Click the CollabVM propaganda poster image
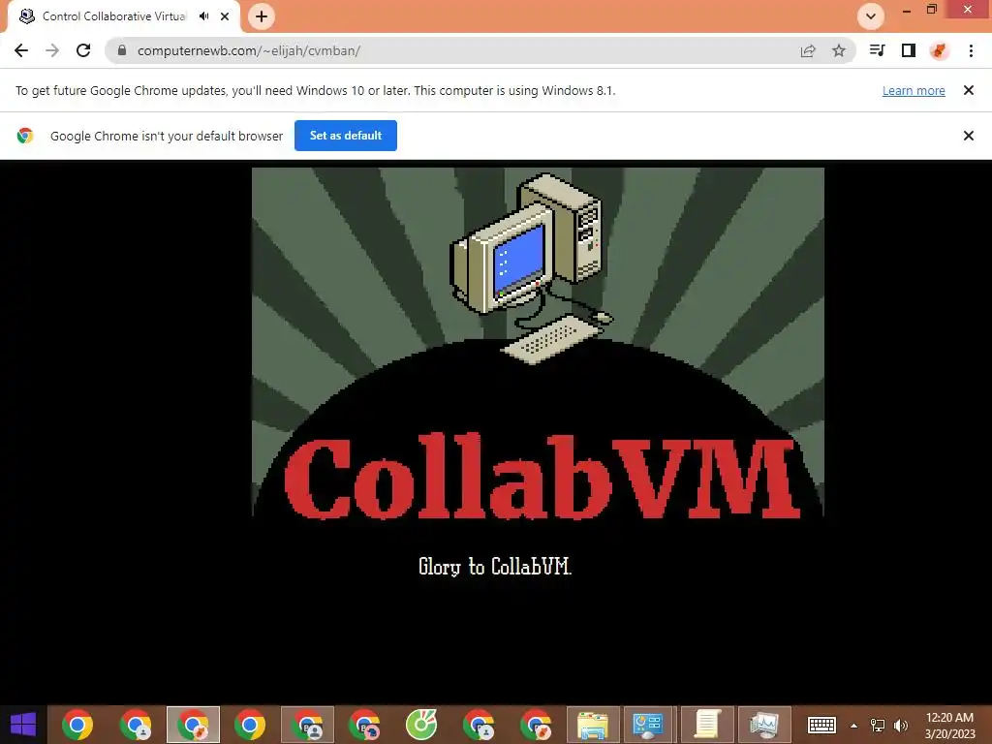 pyautogui.click(x=538, y=342)
